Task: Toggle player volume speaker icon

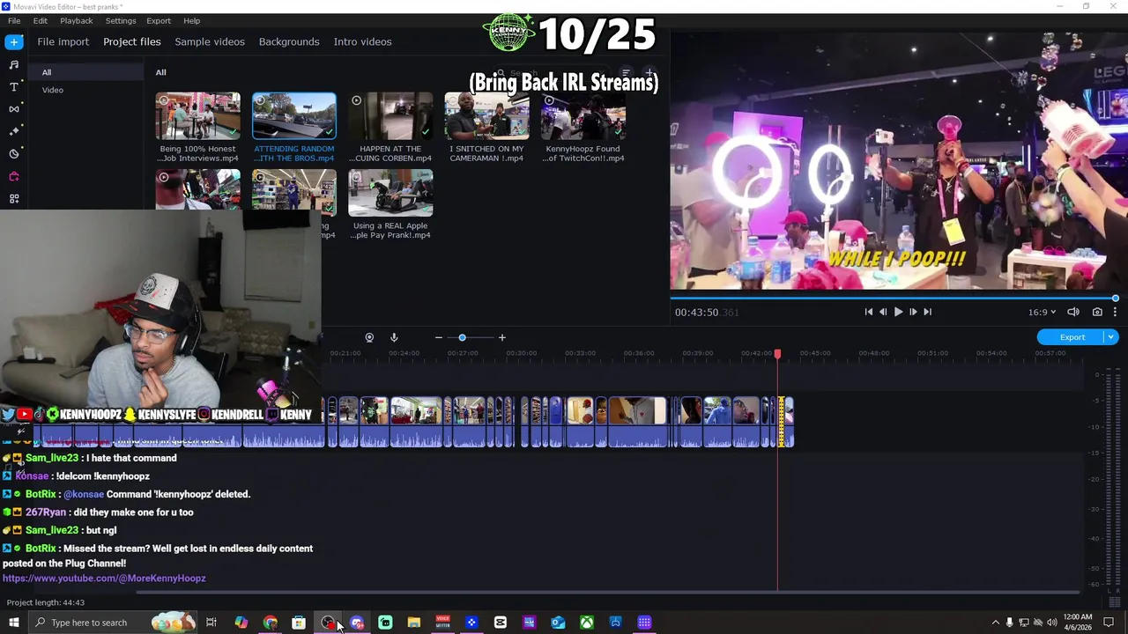Action: pos(1073,312)
